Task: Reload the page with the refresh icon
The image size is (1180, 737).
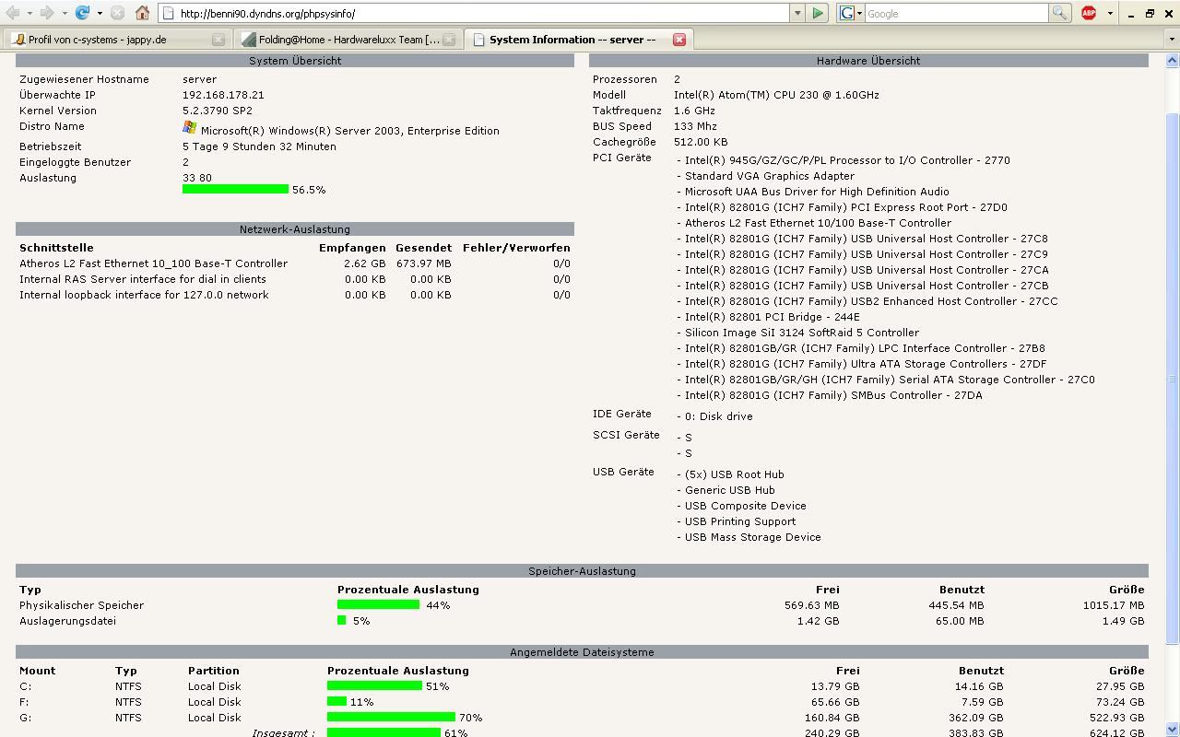Action: (x=83, y=13)
